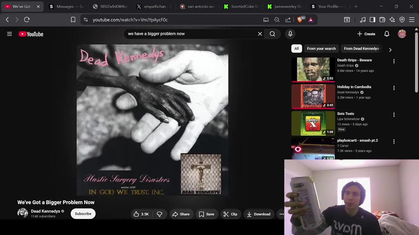Screen dimensions: 419x235
Task: Select From your search chip
Action: [x=321, y=49]
